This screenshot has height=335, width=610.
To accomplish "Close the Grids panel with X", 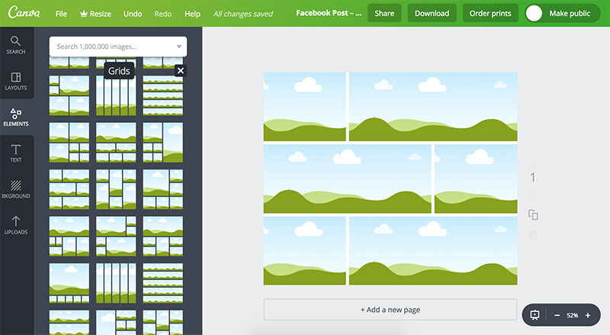I will click(x=180, y=71).
